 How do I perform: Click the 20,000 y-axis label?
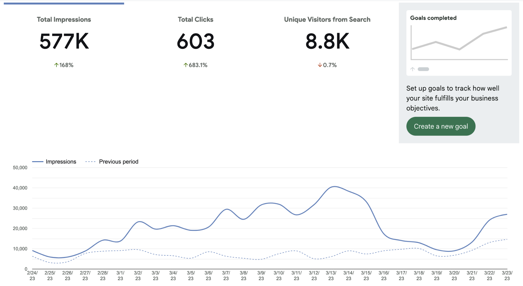[x=20, y=228]
